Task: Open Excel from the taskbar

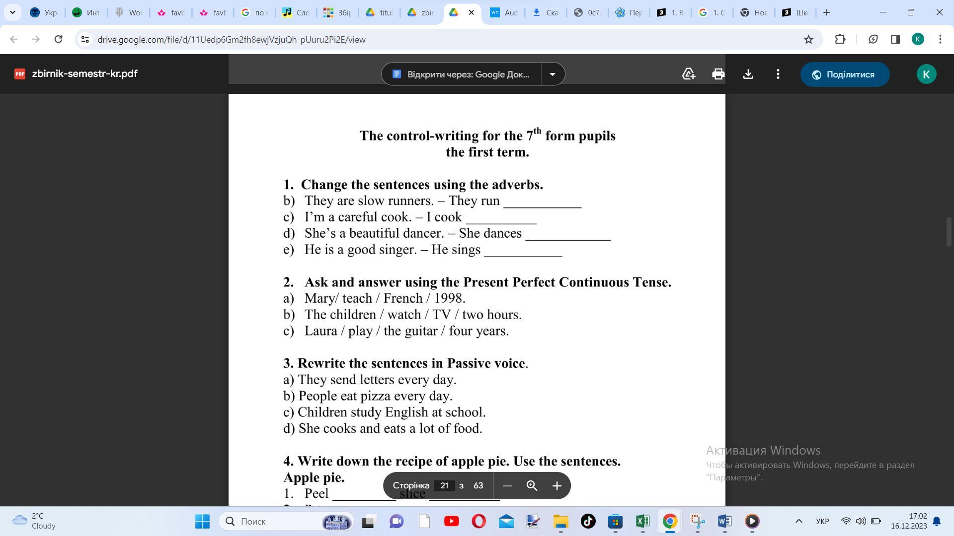Action: (x=642, y=521)
